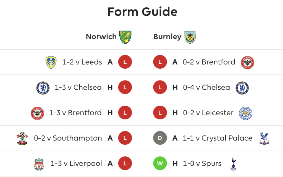Viewport: 283px width, 177px height.
Task: Select the Brentford badge beside Burnley's 0-2 result
Action: pyautogui.click(x=247, y=63)
